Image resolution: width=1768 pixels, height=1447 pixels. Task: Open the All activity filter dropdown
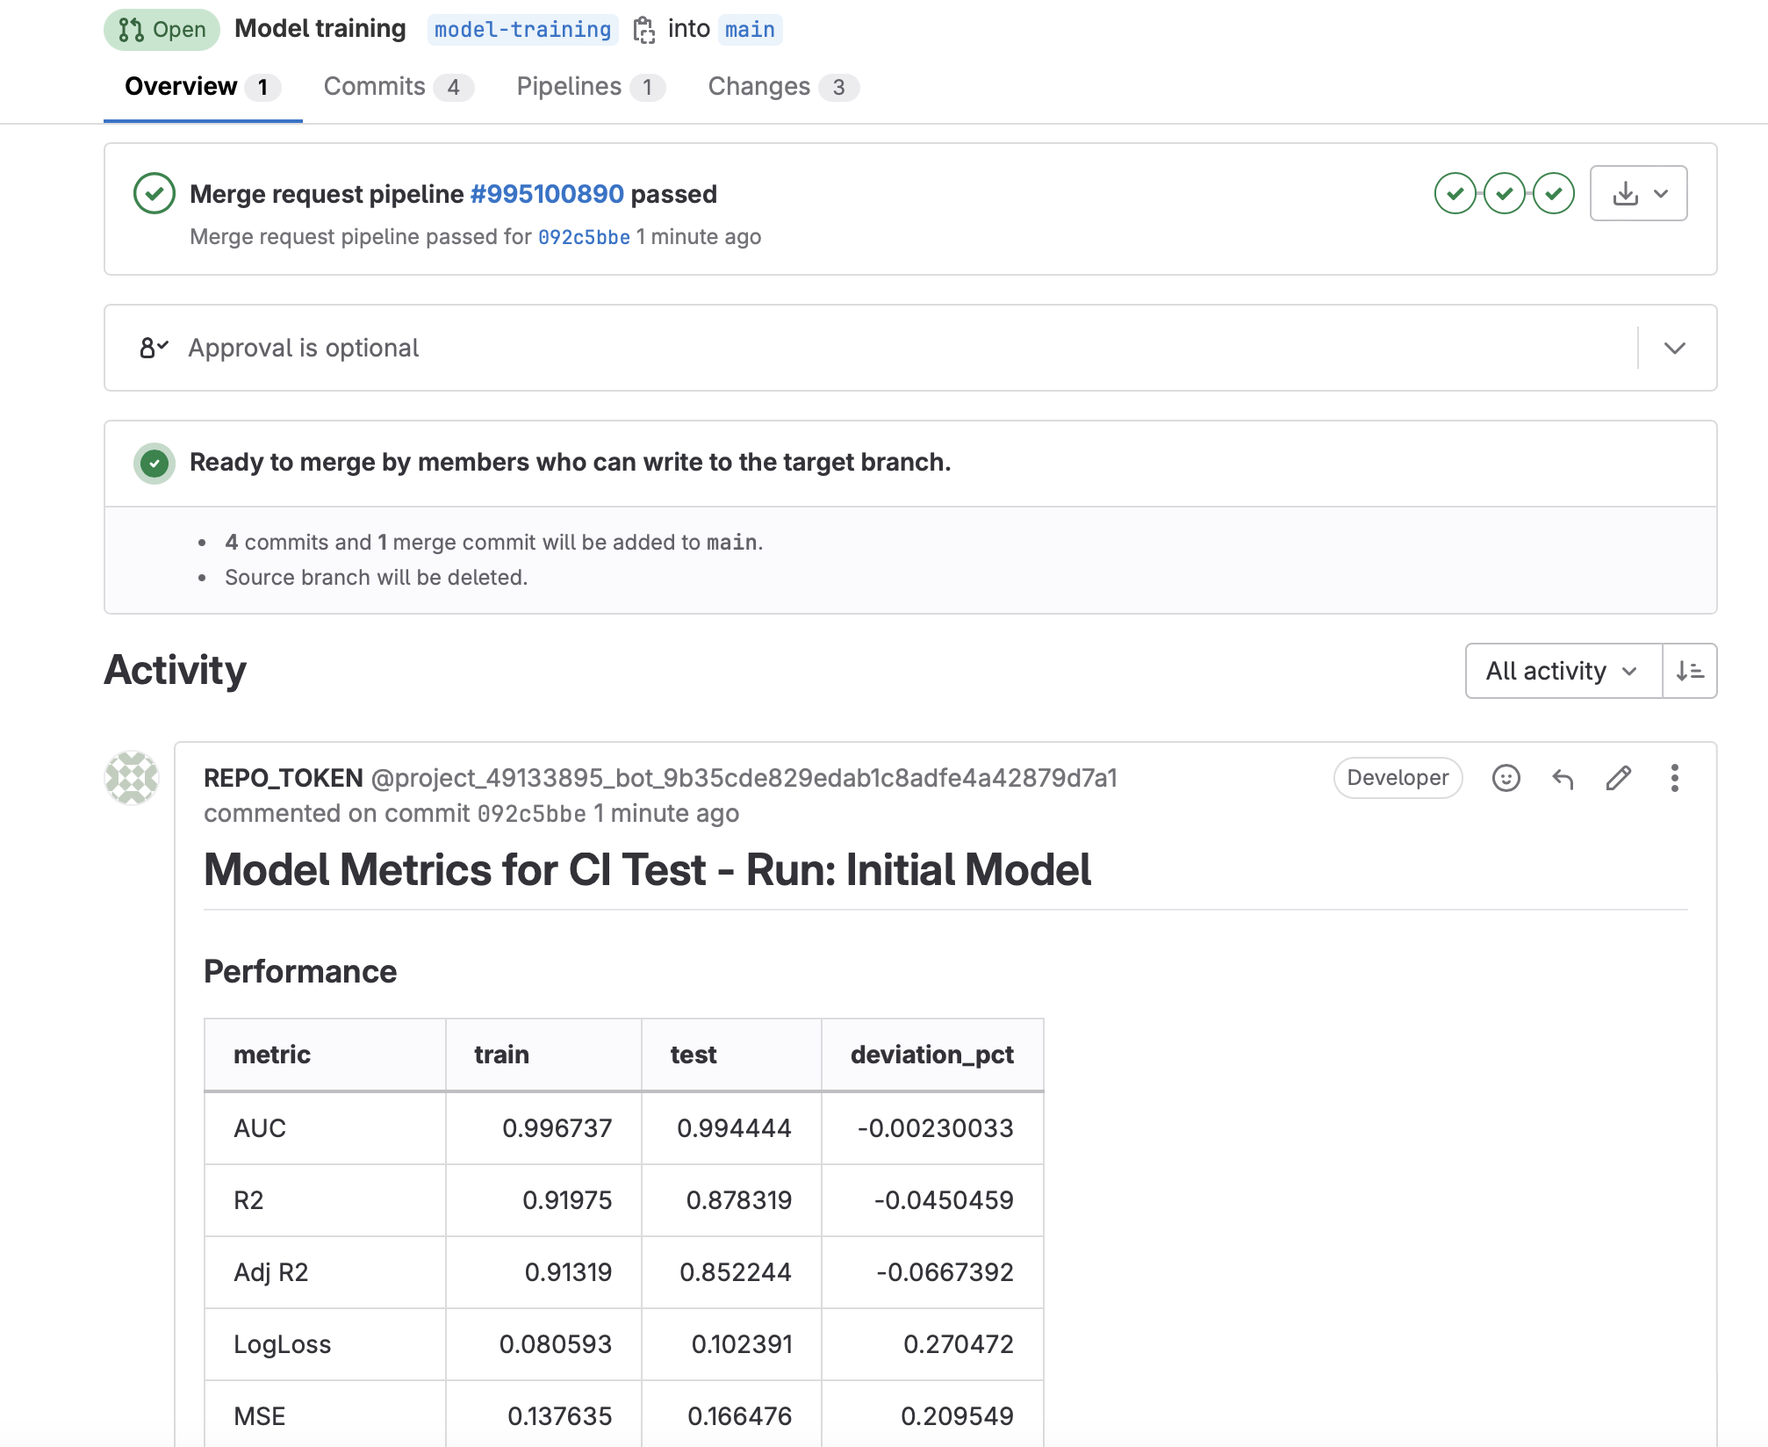pyautogui.click(x=1563, y=671)
